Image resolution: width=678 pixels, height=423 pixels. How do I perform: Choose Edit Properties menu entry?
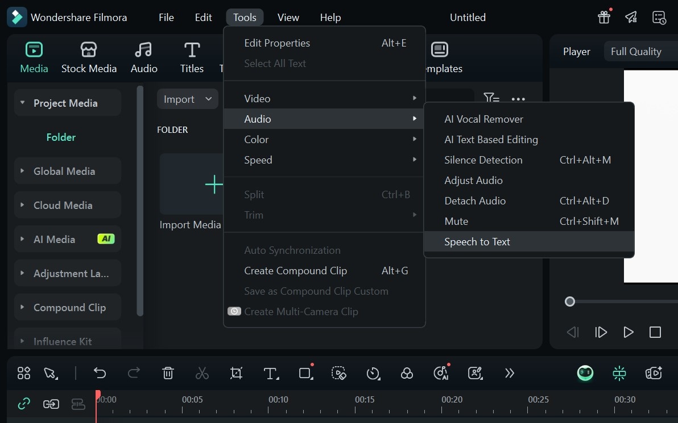[325, 43]
